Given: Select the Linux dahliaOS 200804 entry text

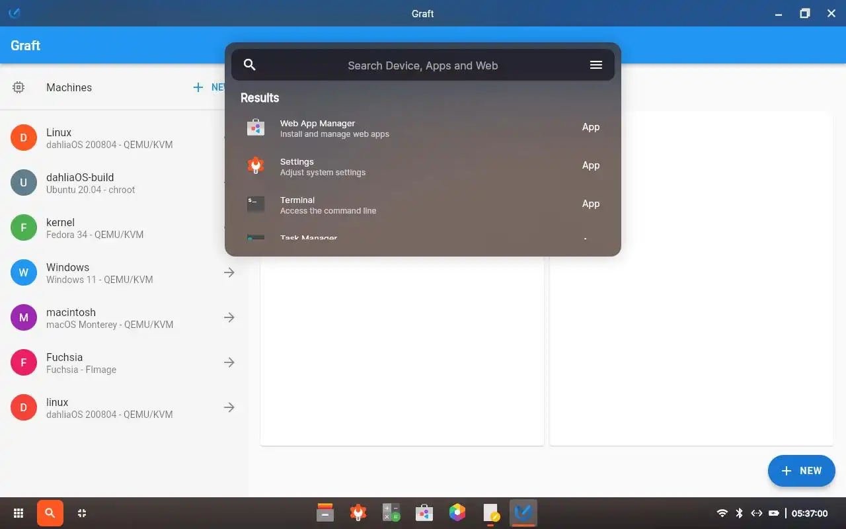Looking at the screenshot, I should click(x=109, y=138).
